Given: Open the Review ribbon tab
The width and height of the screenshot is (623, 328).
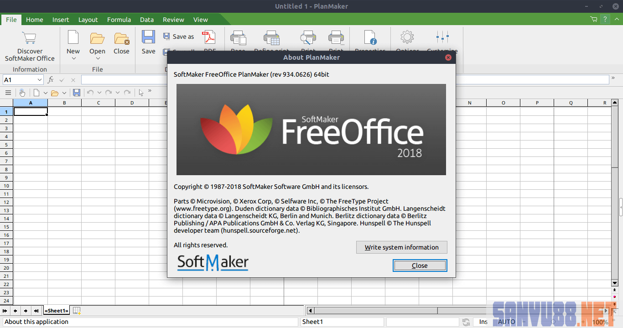Looking at the screenshot, I should (x=174, y=20).
